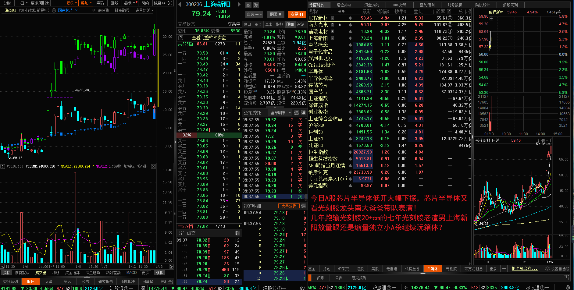
Task: Click the bell icon in 南大光电 row
Action: click(350, 25)
